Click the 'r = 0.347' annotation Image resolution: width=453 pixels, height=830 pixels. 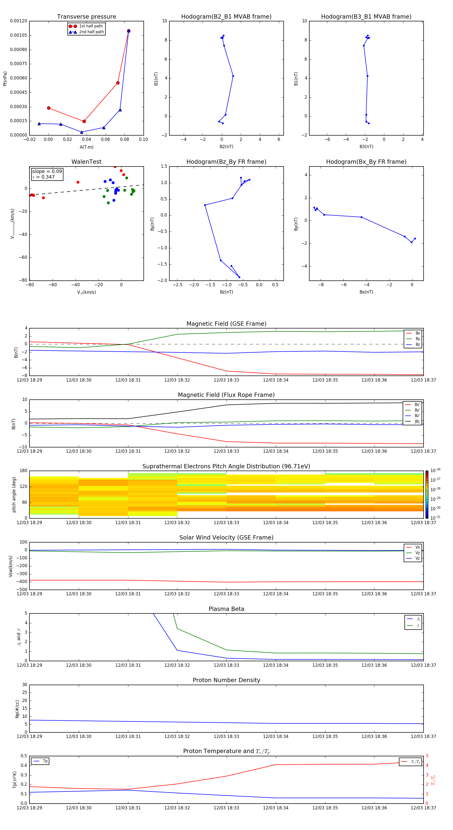44,177
